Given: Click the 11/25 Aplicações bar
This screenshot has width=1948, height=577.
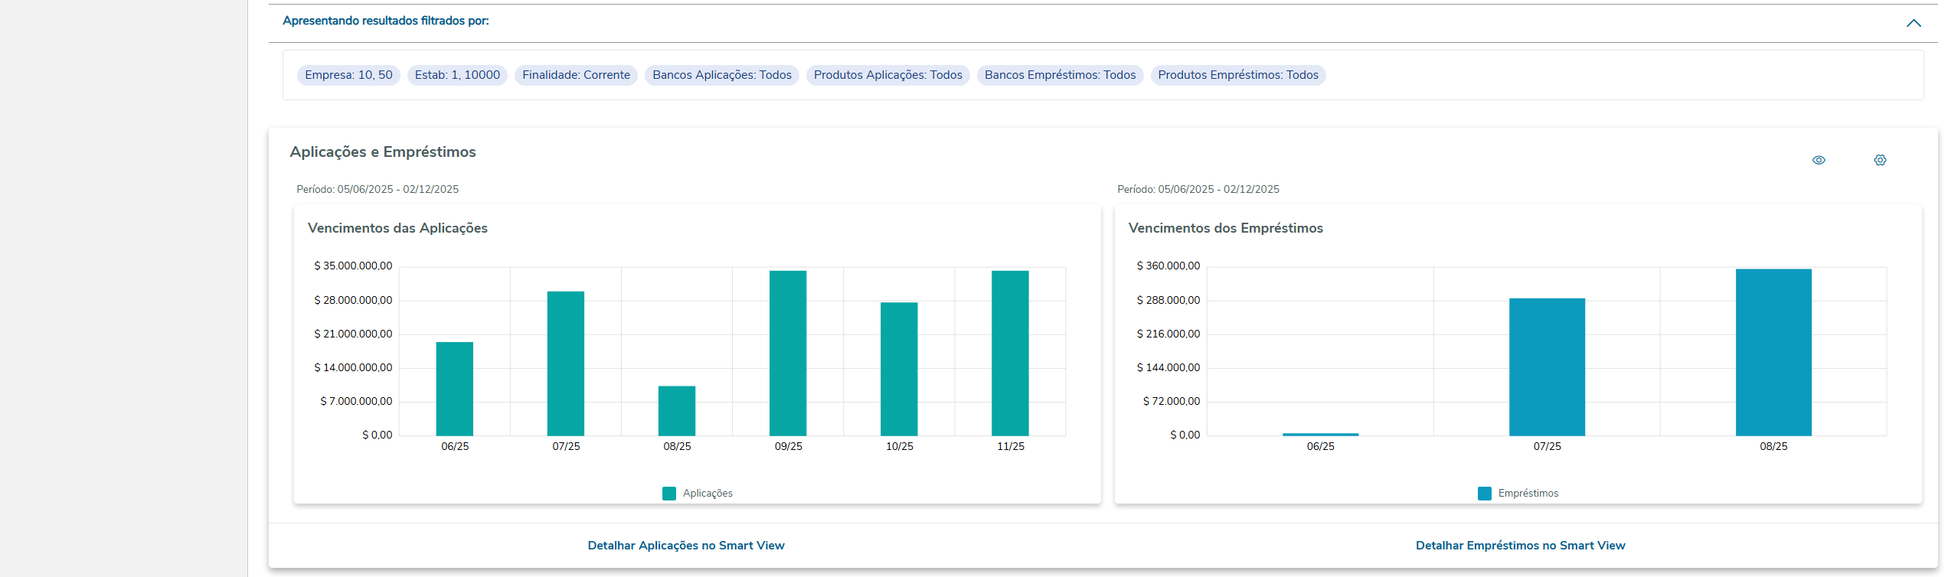Looking at the screenshot, I should 1010,353.
